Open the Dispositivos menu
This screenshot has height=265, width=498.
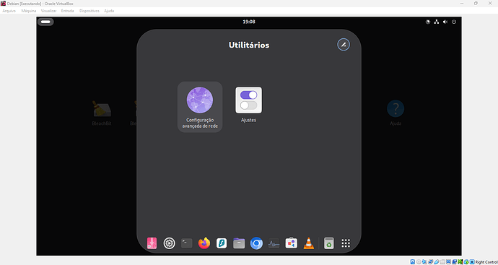coord(89,11)
